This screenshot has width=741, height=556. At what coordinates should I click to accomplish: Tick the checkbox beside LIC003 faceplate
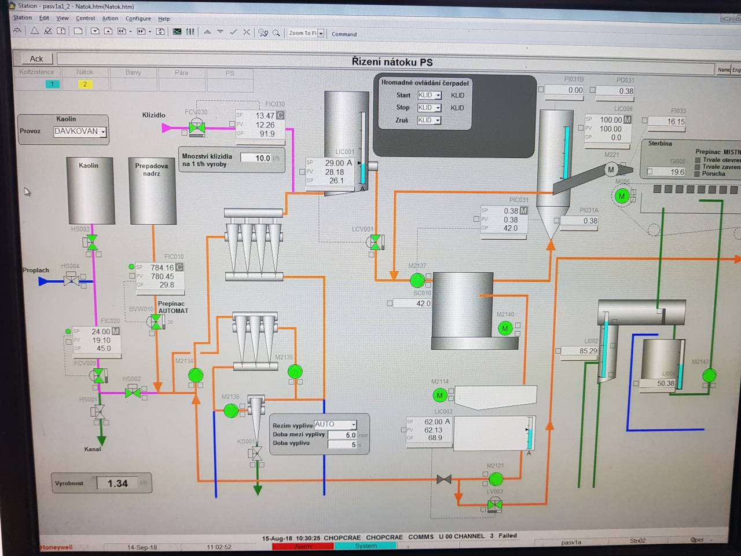coord(403,430)
